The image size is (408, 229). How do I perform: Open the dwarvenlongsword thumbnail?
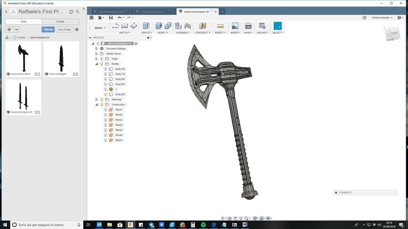click(x=23, y=96)
